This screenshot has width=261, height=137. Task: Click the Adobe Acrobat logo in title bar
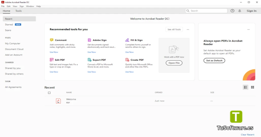pyautogui.click(x=3, y=2)
